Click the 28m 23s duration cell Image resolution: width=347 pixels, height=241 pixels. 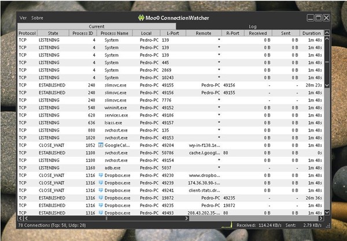click(314, 85)
